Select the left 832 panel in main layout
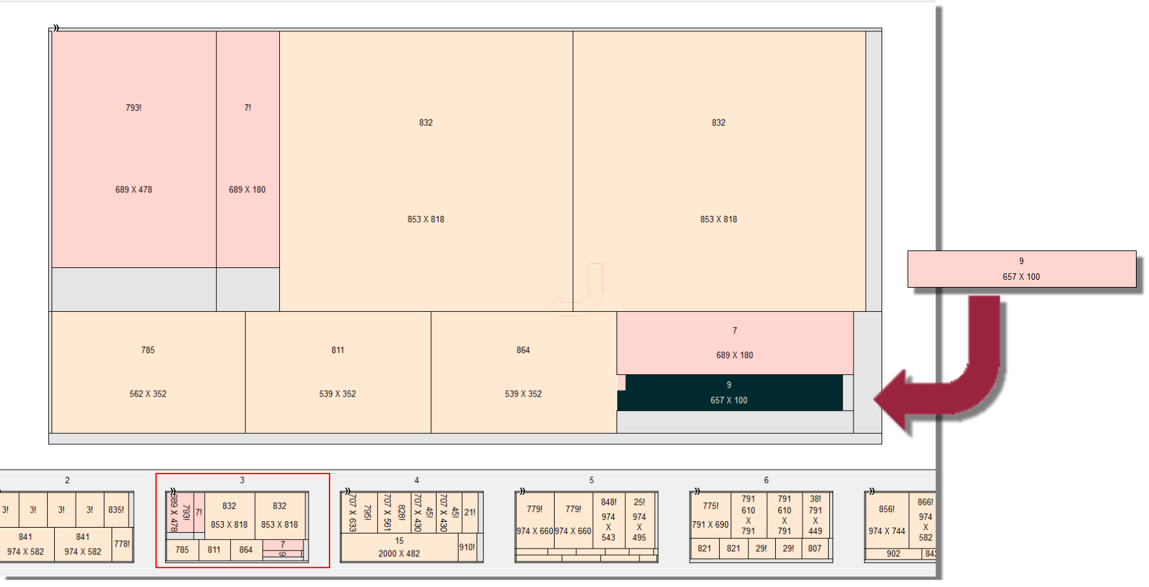1149x587 pixels. click(425, 171)
